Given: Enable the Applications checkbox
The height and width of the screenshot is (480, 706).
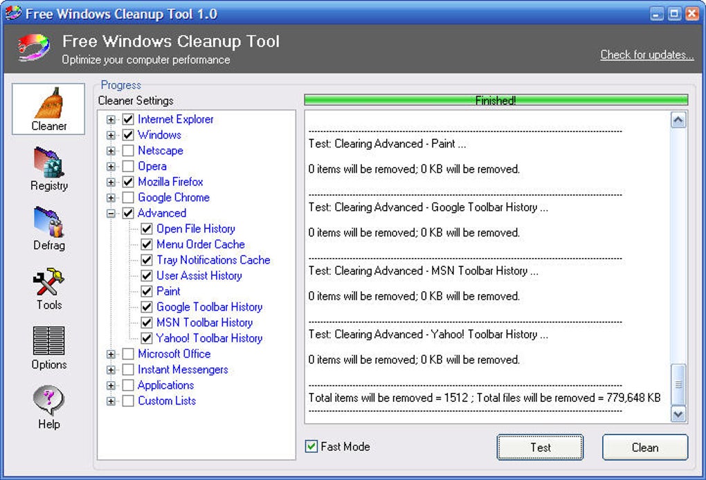Looking at the screenshot, I should (128, 385).
